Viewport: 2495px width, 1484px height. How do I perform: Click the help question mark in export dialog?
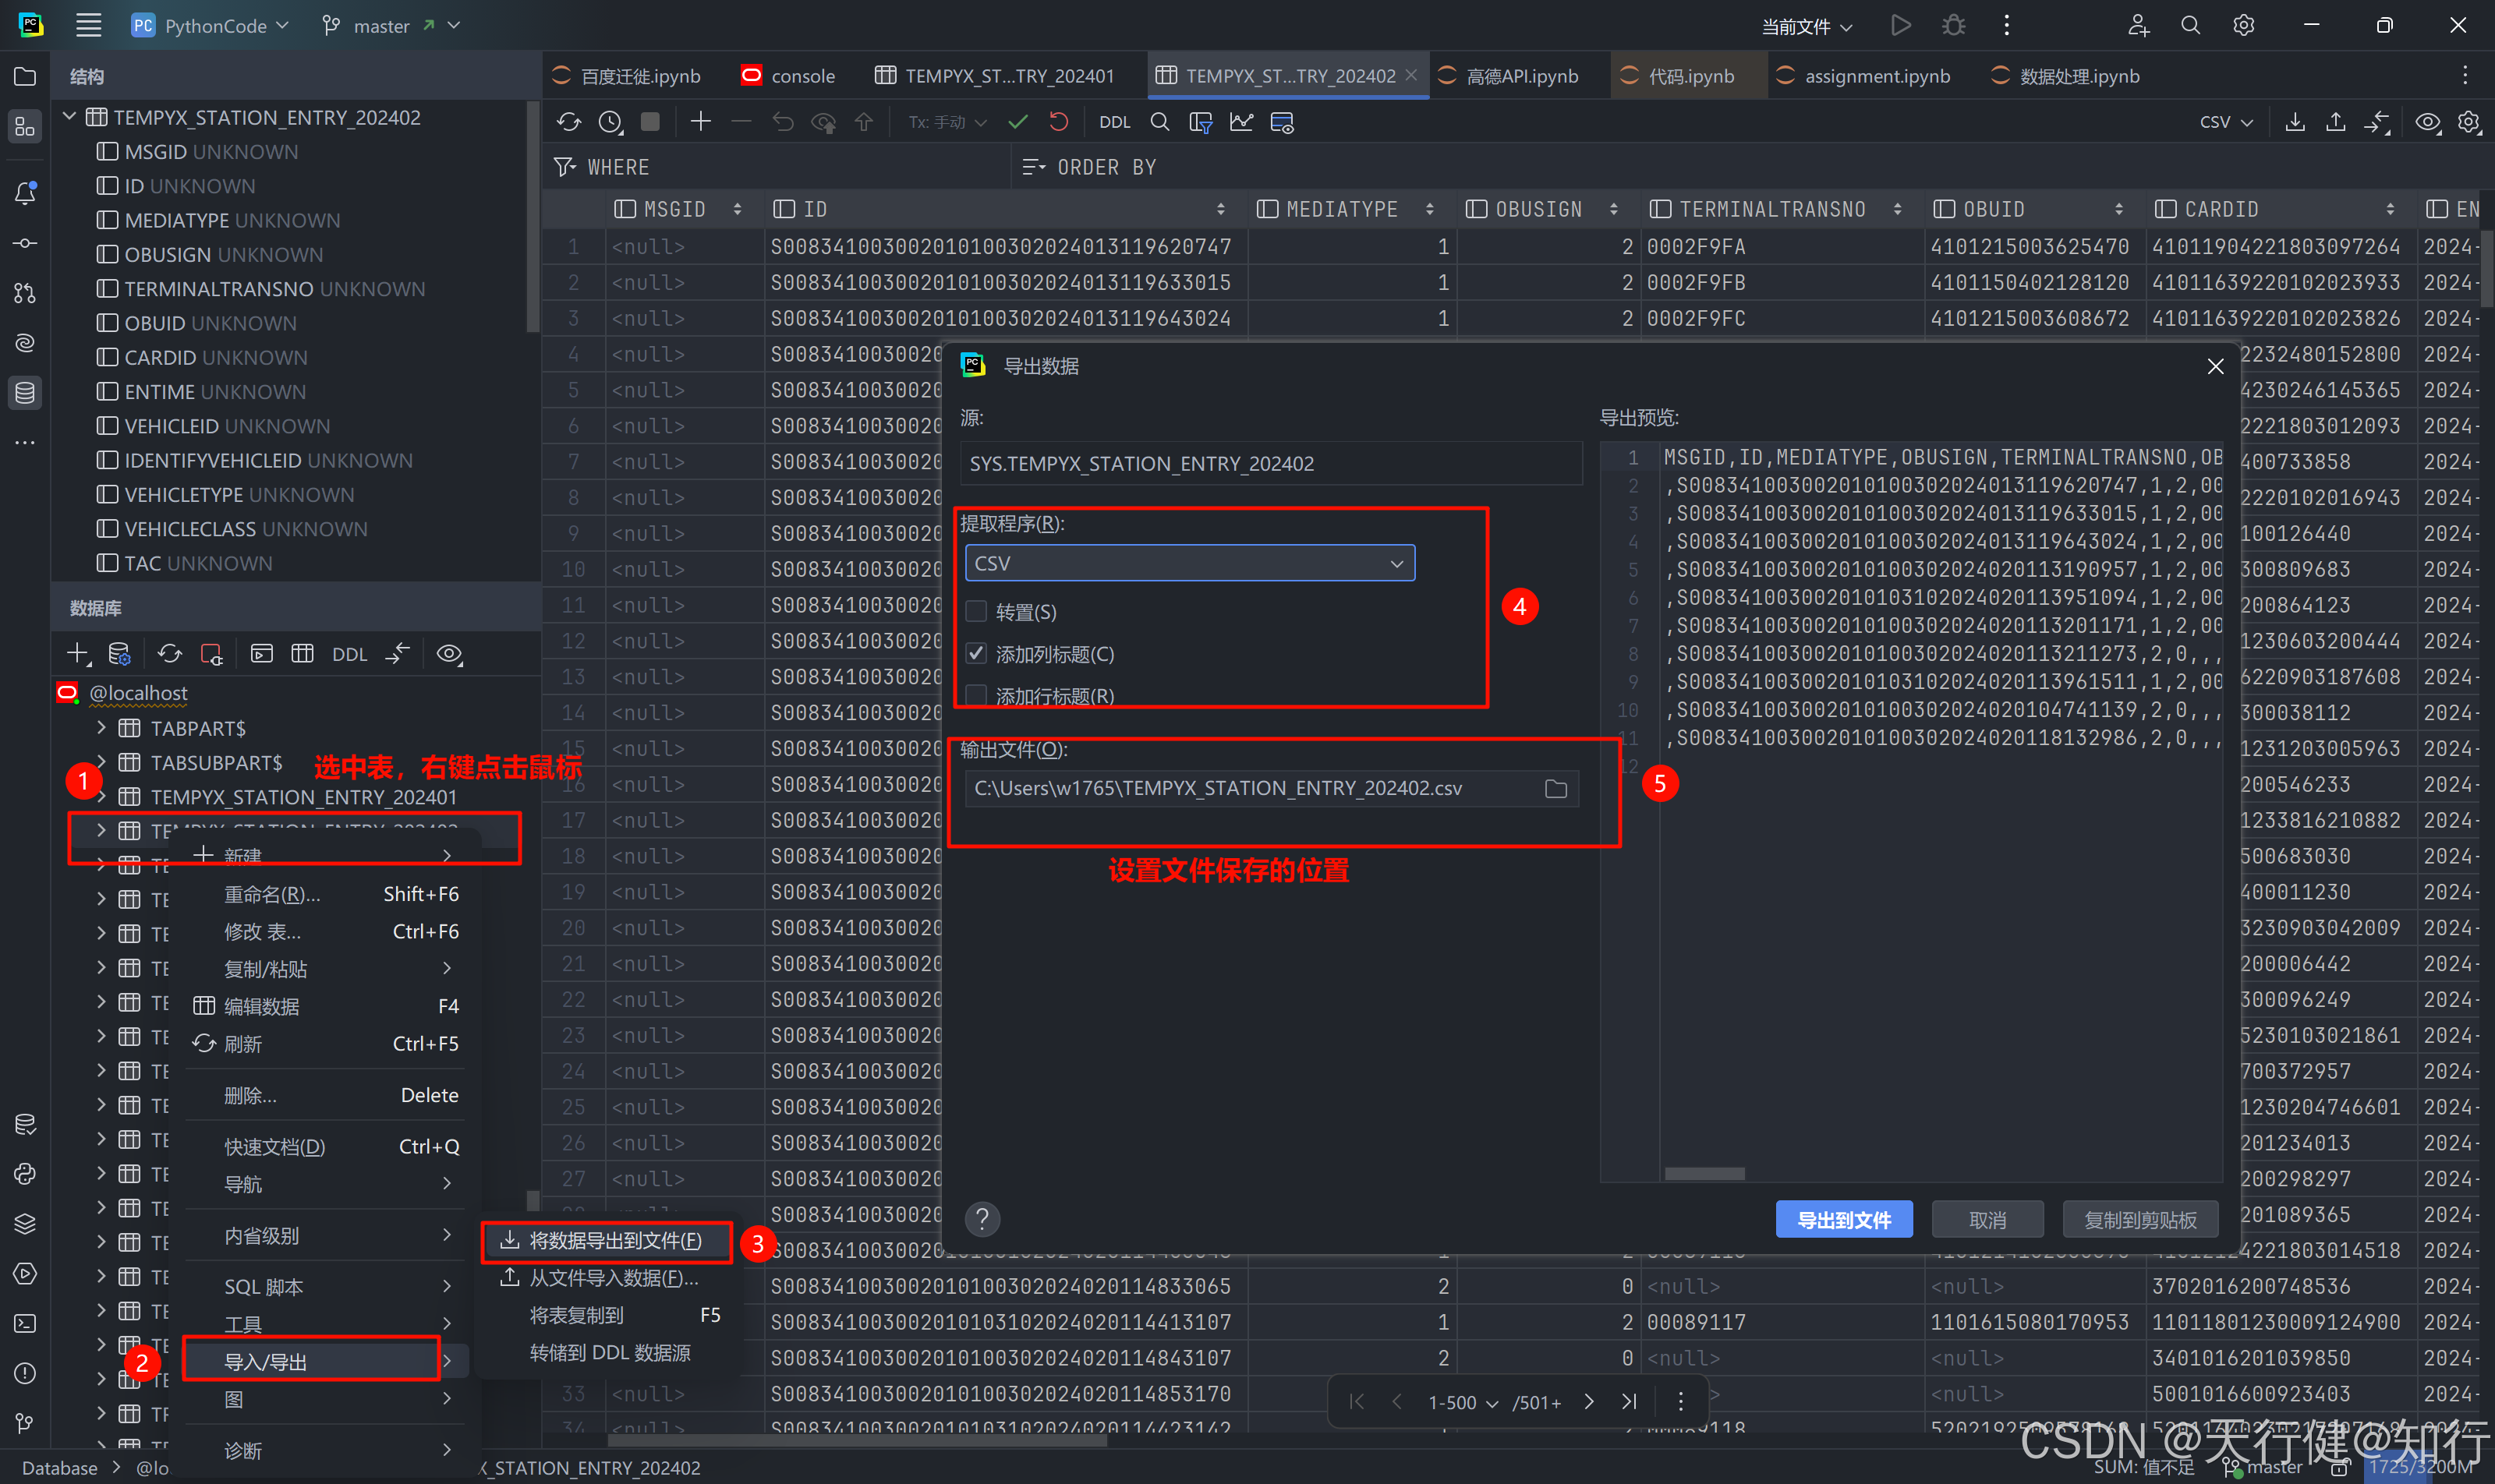click(x=982, y=1218)
